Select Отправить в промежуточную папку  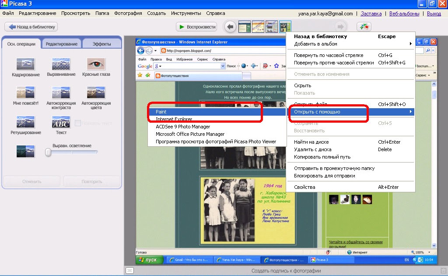pos(350,168)
